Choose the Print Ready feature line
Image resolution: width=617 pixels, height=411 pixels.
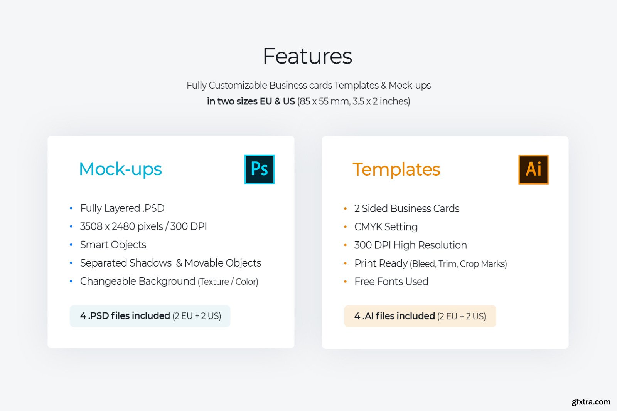[x=430, y=263]
